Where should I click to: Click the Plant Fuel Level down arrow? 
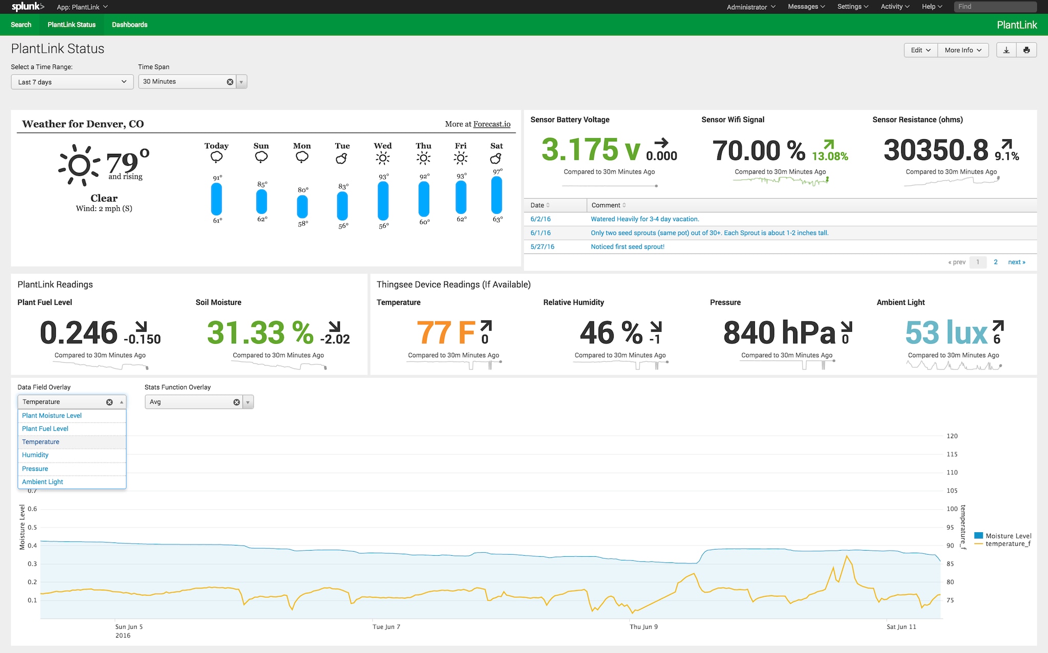pos(141,326)
